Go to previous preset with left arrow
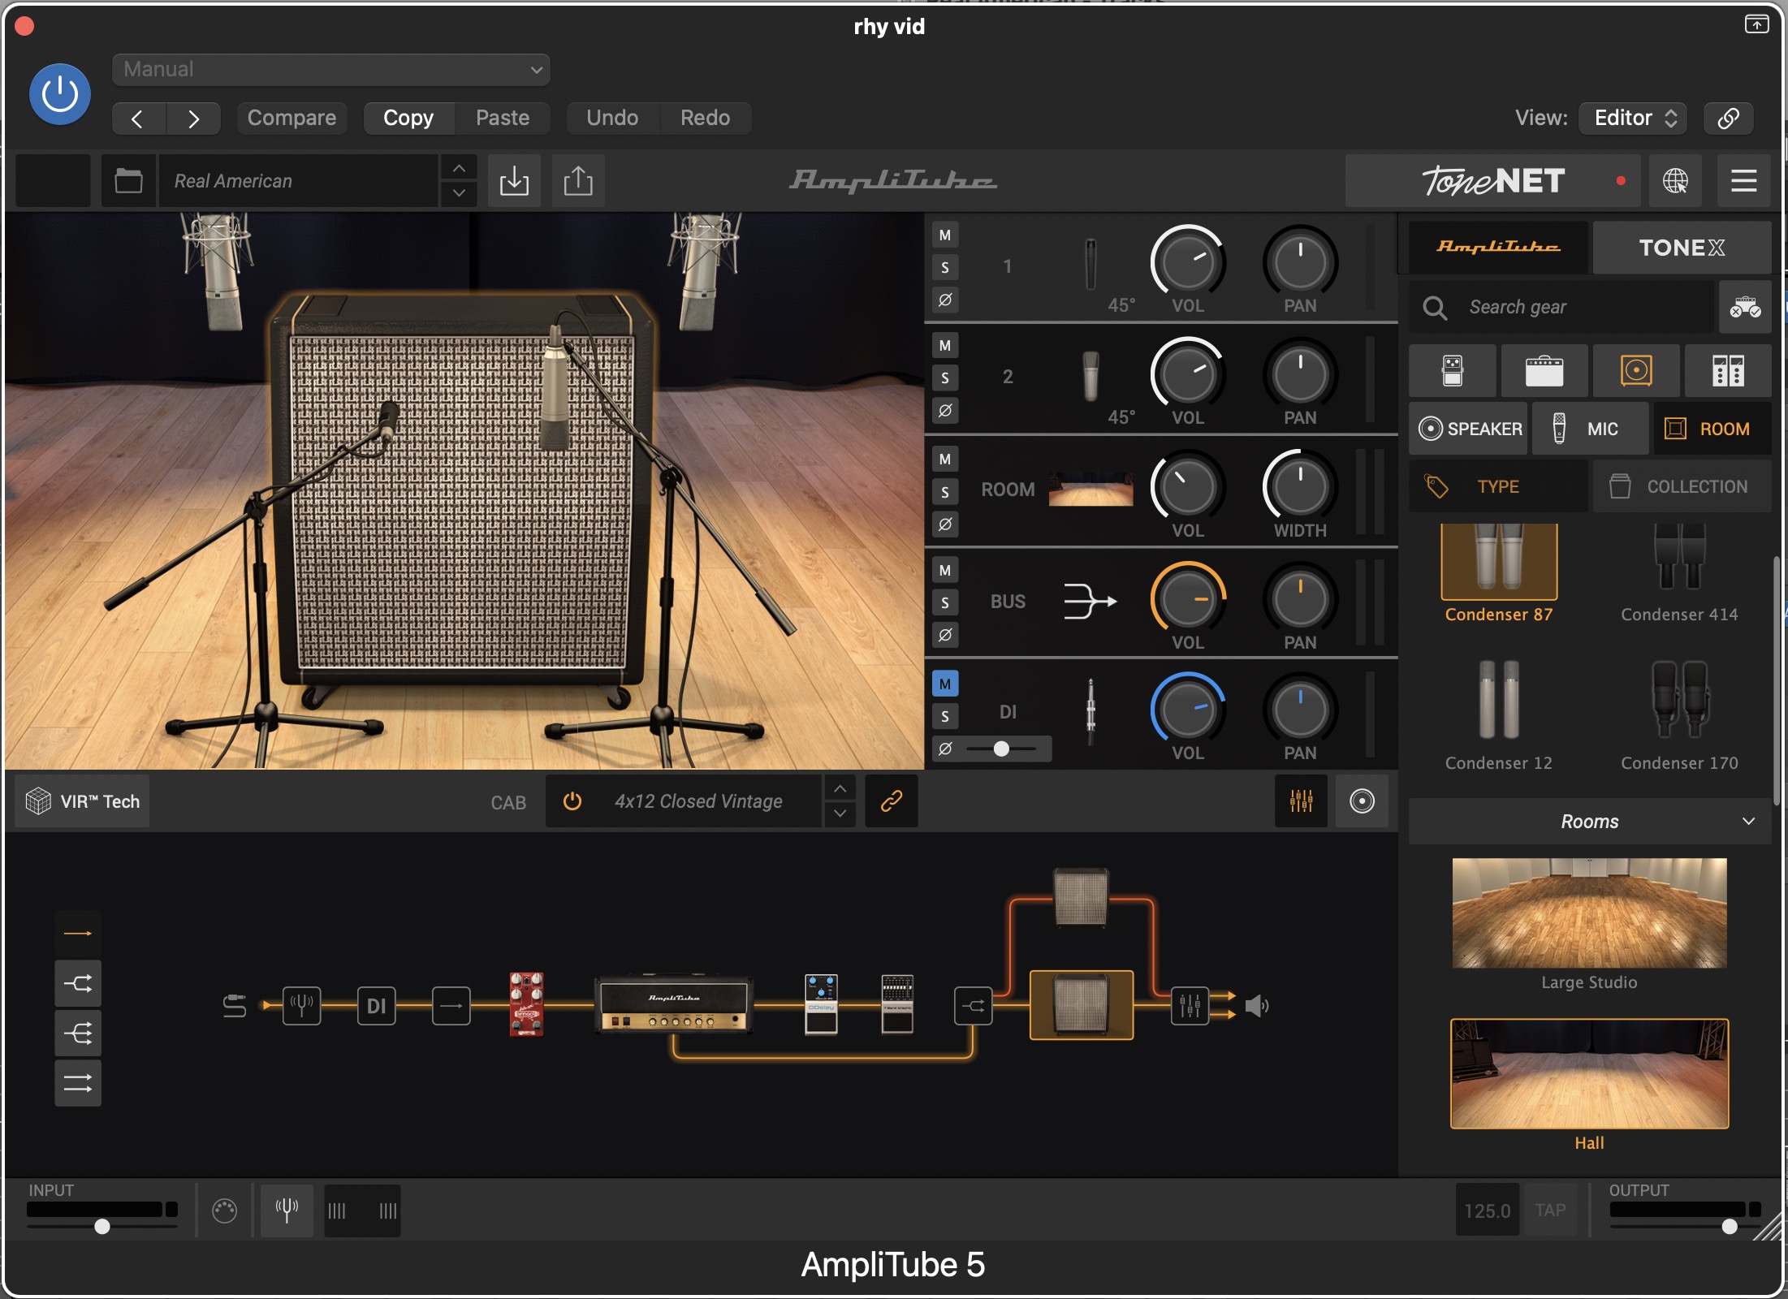Image resolution: width=1788 pixels, height=1299 pixels. [138, 119]
